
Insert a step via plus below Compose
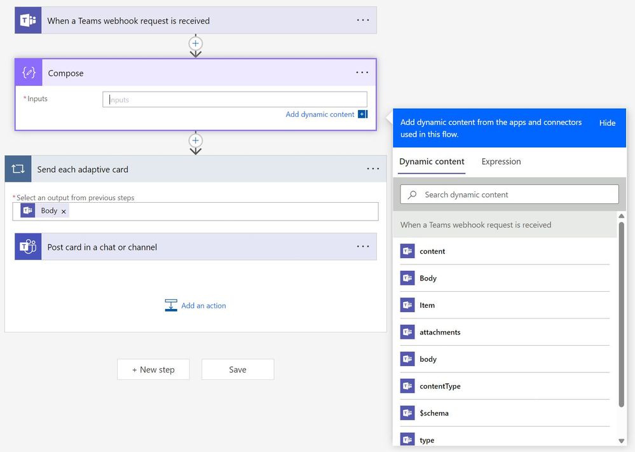(x=196, y=140)
